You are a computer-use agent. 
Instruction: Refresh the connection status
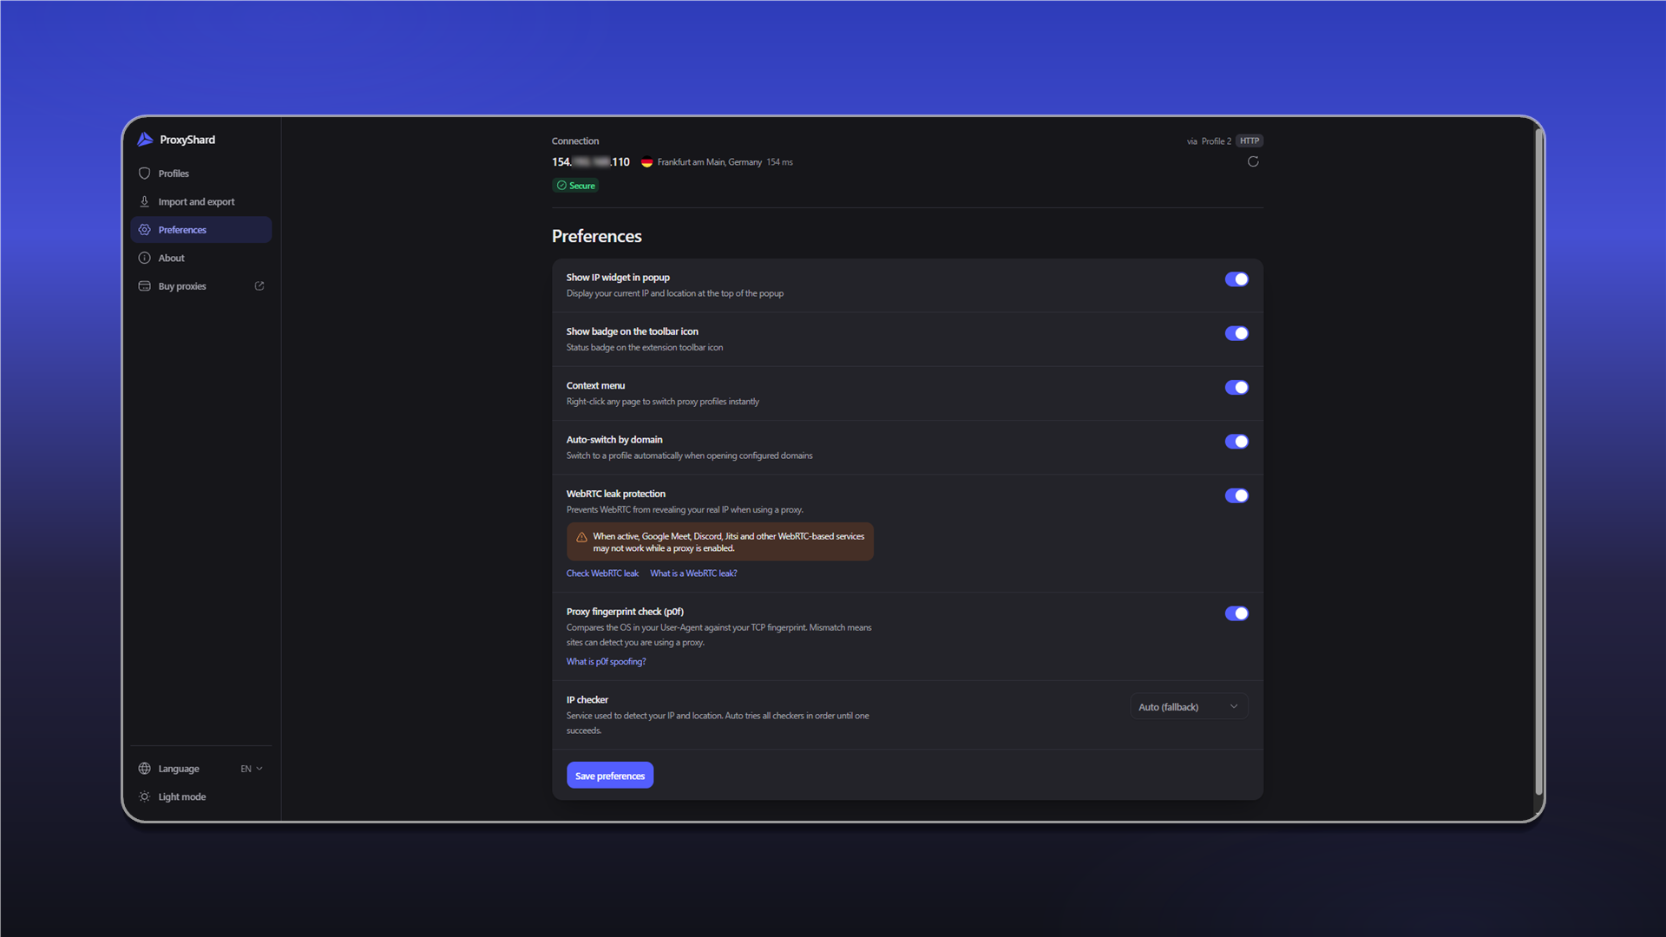tap(1253, 161)
